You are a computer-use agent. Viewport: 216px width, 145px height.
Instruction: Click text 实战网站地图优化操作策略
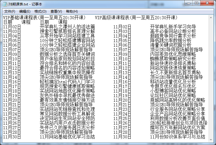67,91
